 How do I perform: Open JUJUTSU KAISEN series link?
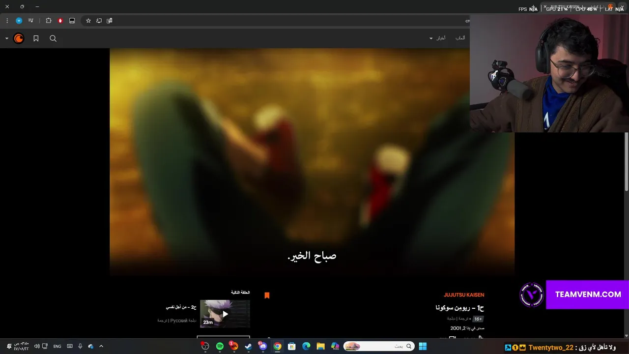pyautogui.click(x=464, y=295)
